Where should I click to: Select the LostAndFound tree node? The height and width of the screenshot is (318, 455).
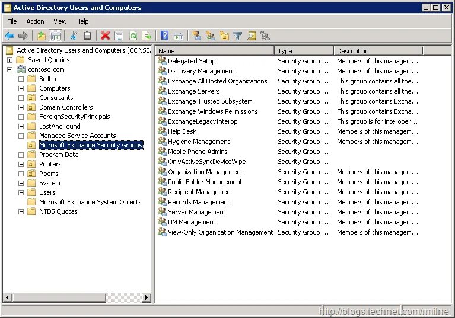pos(60,126)
